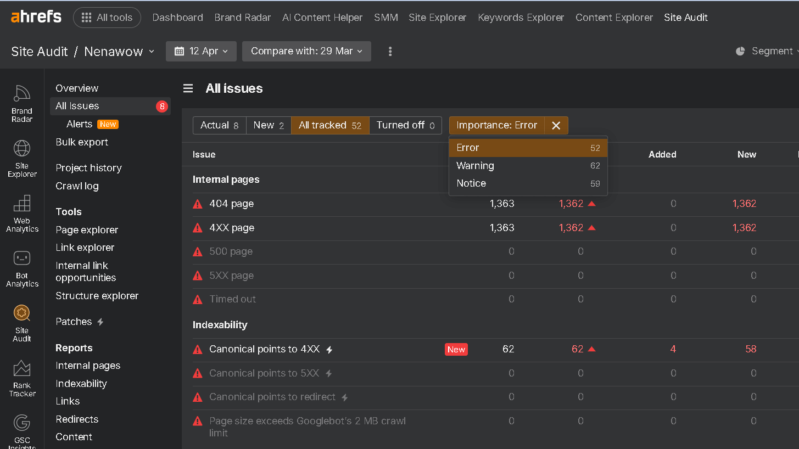Switch to the Turned off 0 tab

point(405,125)
